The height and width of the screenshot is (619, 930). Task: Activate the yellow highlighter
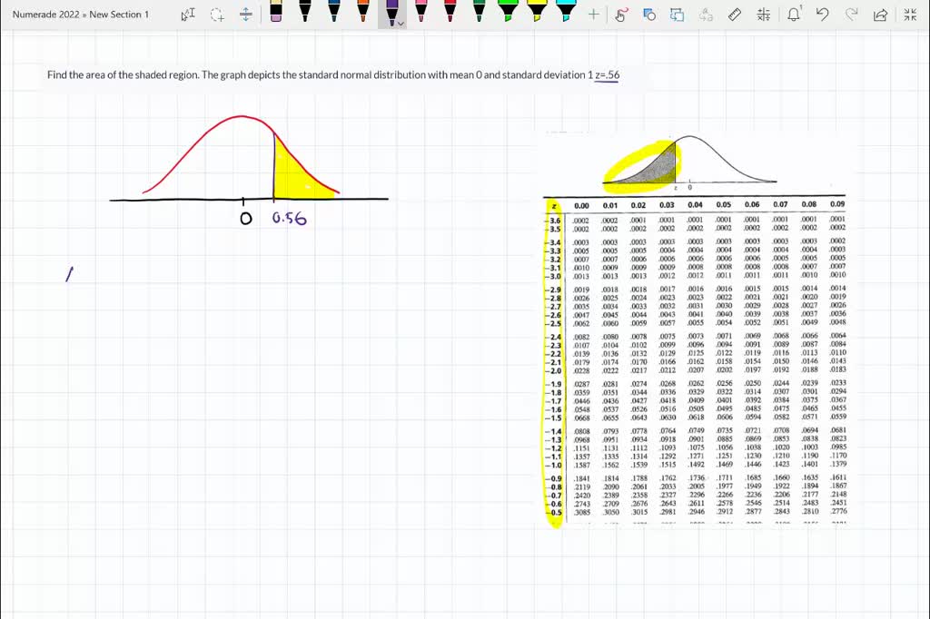536,14
